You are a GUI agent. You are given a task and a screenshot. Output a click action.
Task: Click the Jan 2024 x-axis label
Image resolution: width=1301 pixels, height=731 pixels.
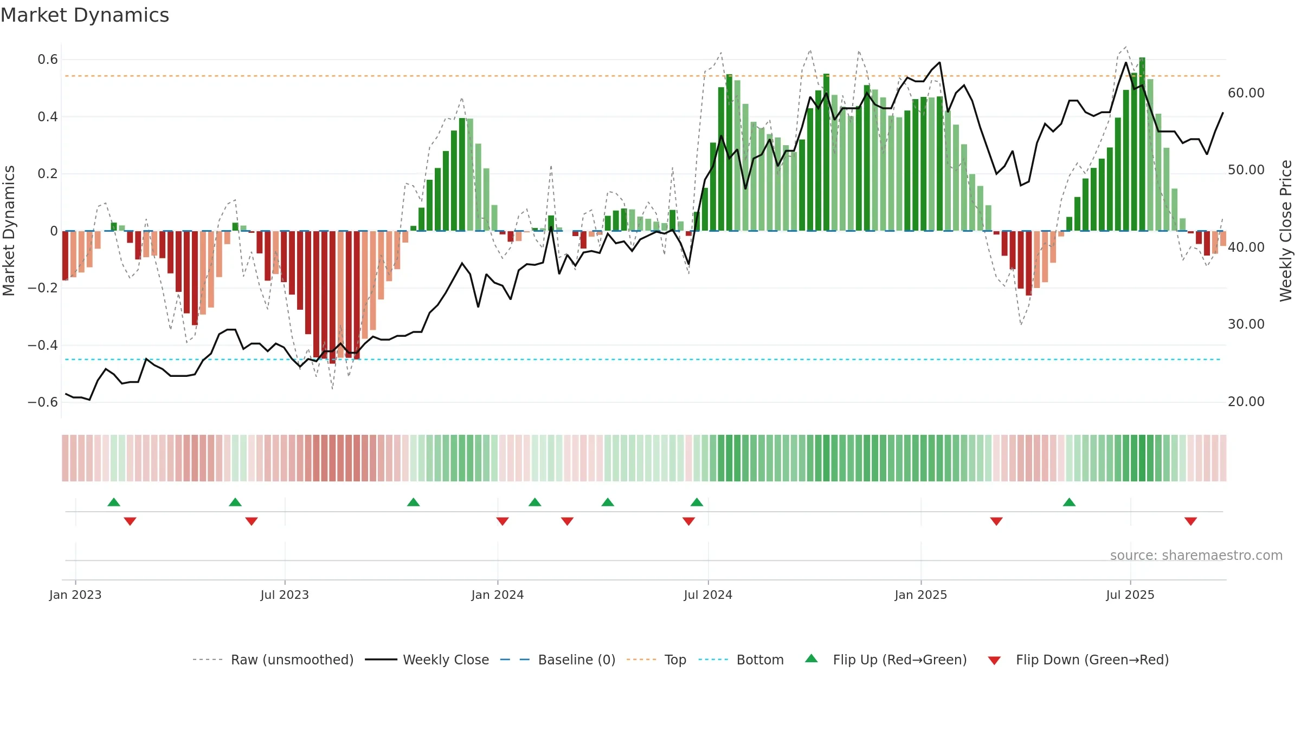click(498, 595)
